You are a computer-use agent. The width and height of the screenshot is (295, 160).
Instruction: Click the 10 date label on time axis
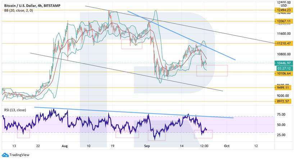pos(88,146)
